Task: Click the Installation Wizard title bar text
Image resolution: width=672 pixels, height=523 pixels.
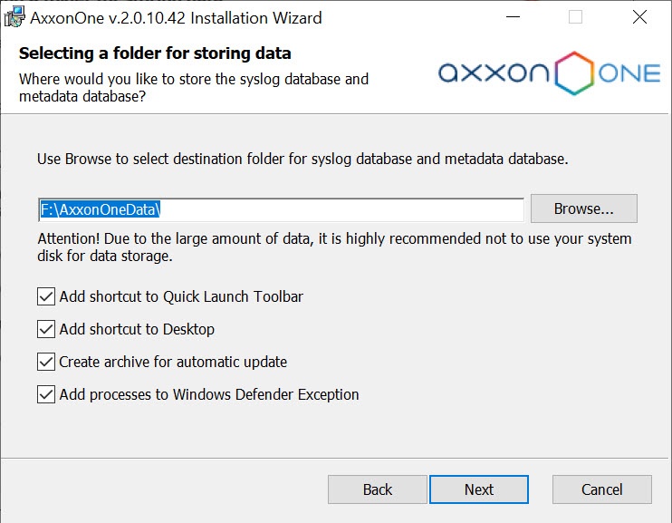Action: click(176, 17)
